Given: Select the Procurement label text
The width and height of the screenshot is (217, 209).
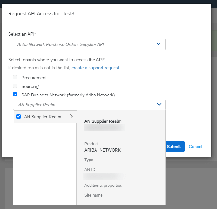Looking at the screenshot, I should pyautogui.click(x=34, y=78).
